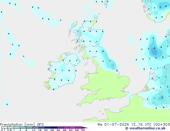Click the "12..15 UTC" time label
Image resolution: width=170 pixels, height=131 pixels.
coord(141,125)
